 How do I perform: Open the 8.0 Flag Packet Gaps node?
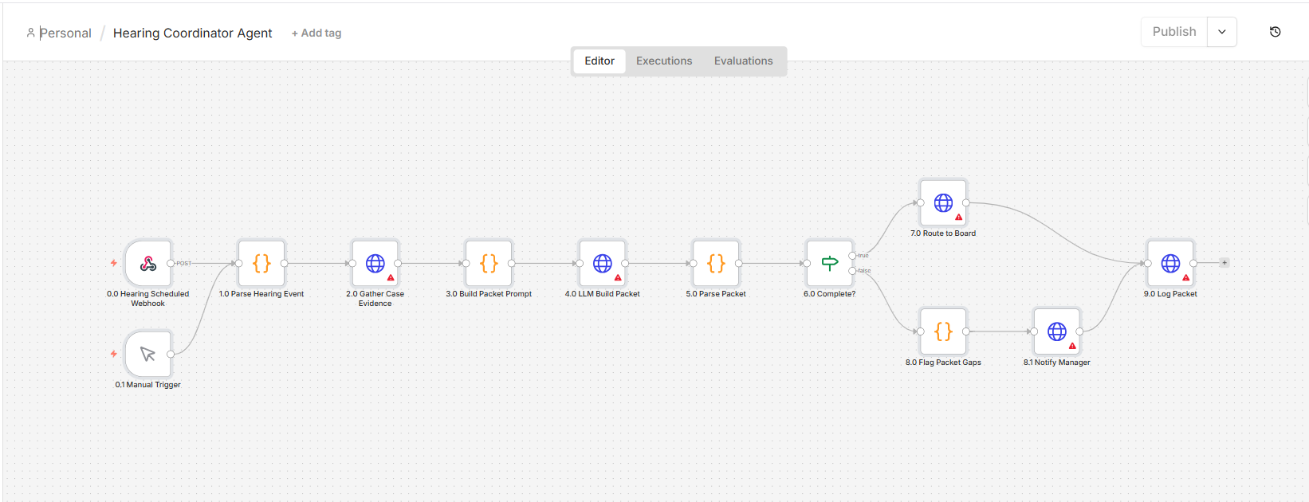click(x=943, y=331)
